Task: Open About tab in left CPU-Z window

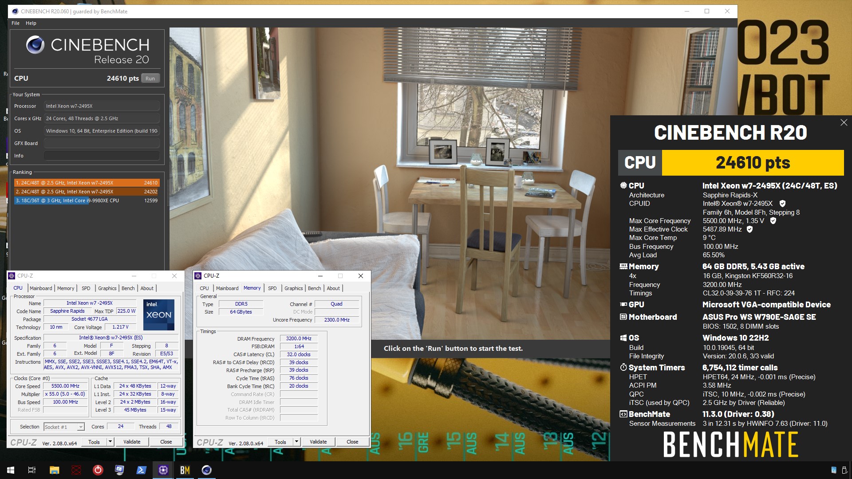Action: click(147, 288)
